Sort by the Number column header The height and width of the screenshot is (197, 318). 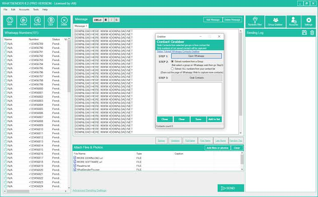click(34, 39)
